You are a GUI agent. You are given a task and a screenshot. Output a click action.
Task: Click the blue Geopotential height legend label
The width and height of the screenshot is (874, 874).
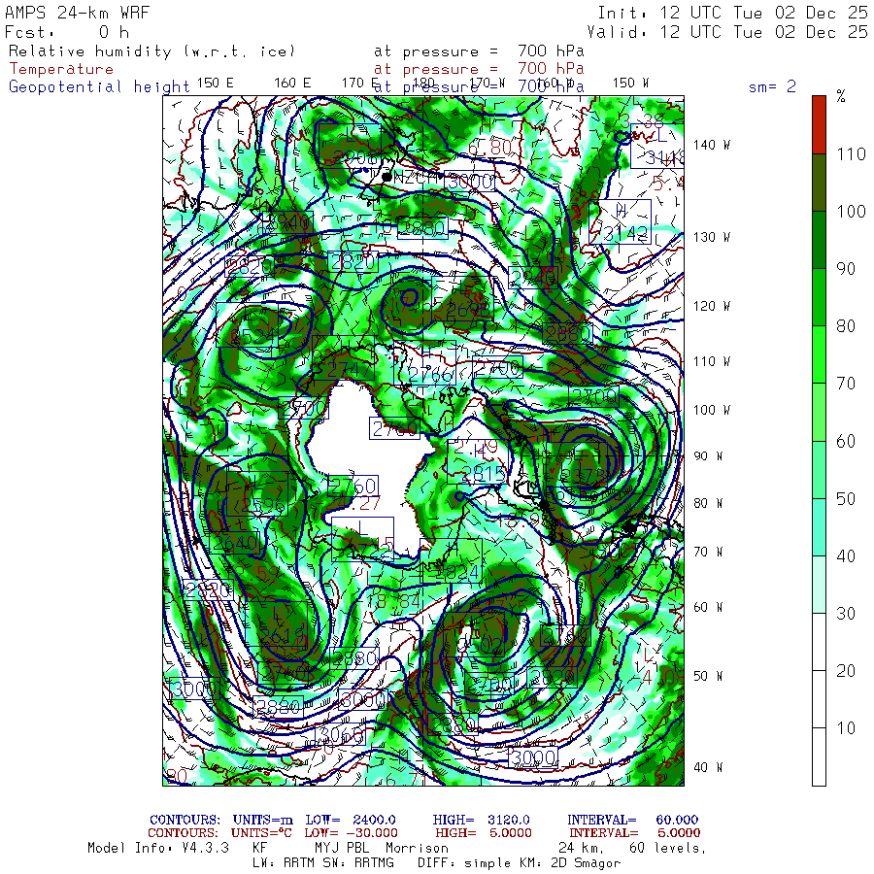tap(99, 86)
